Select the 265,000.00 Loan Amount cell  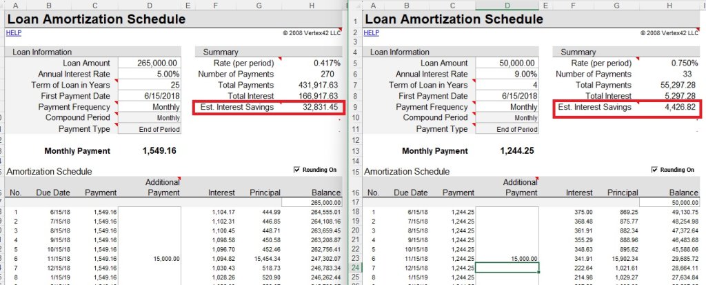click(150, 63)
